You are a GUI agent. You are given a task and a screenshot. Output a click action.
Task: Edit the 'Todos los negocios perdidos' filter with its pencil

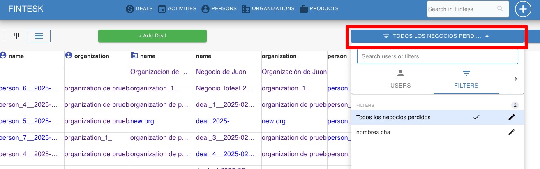[x=511, y=117]
